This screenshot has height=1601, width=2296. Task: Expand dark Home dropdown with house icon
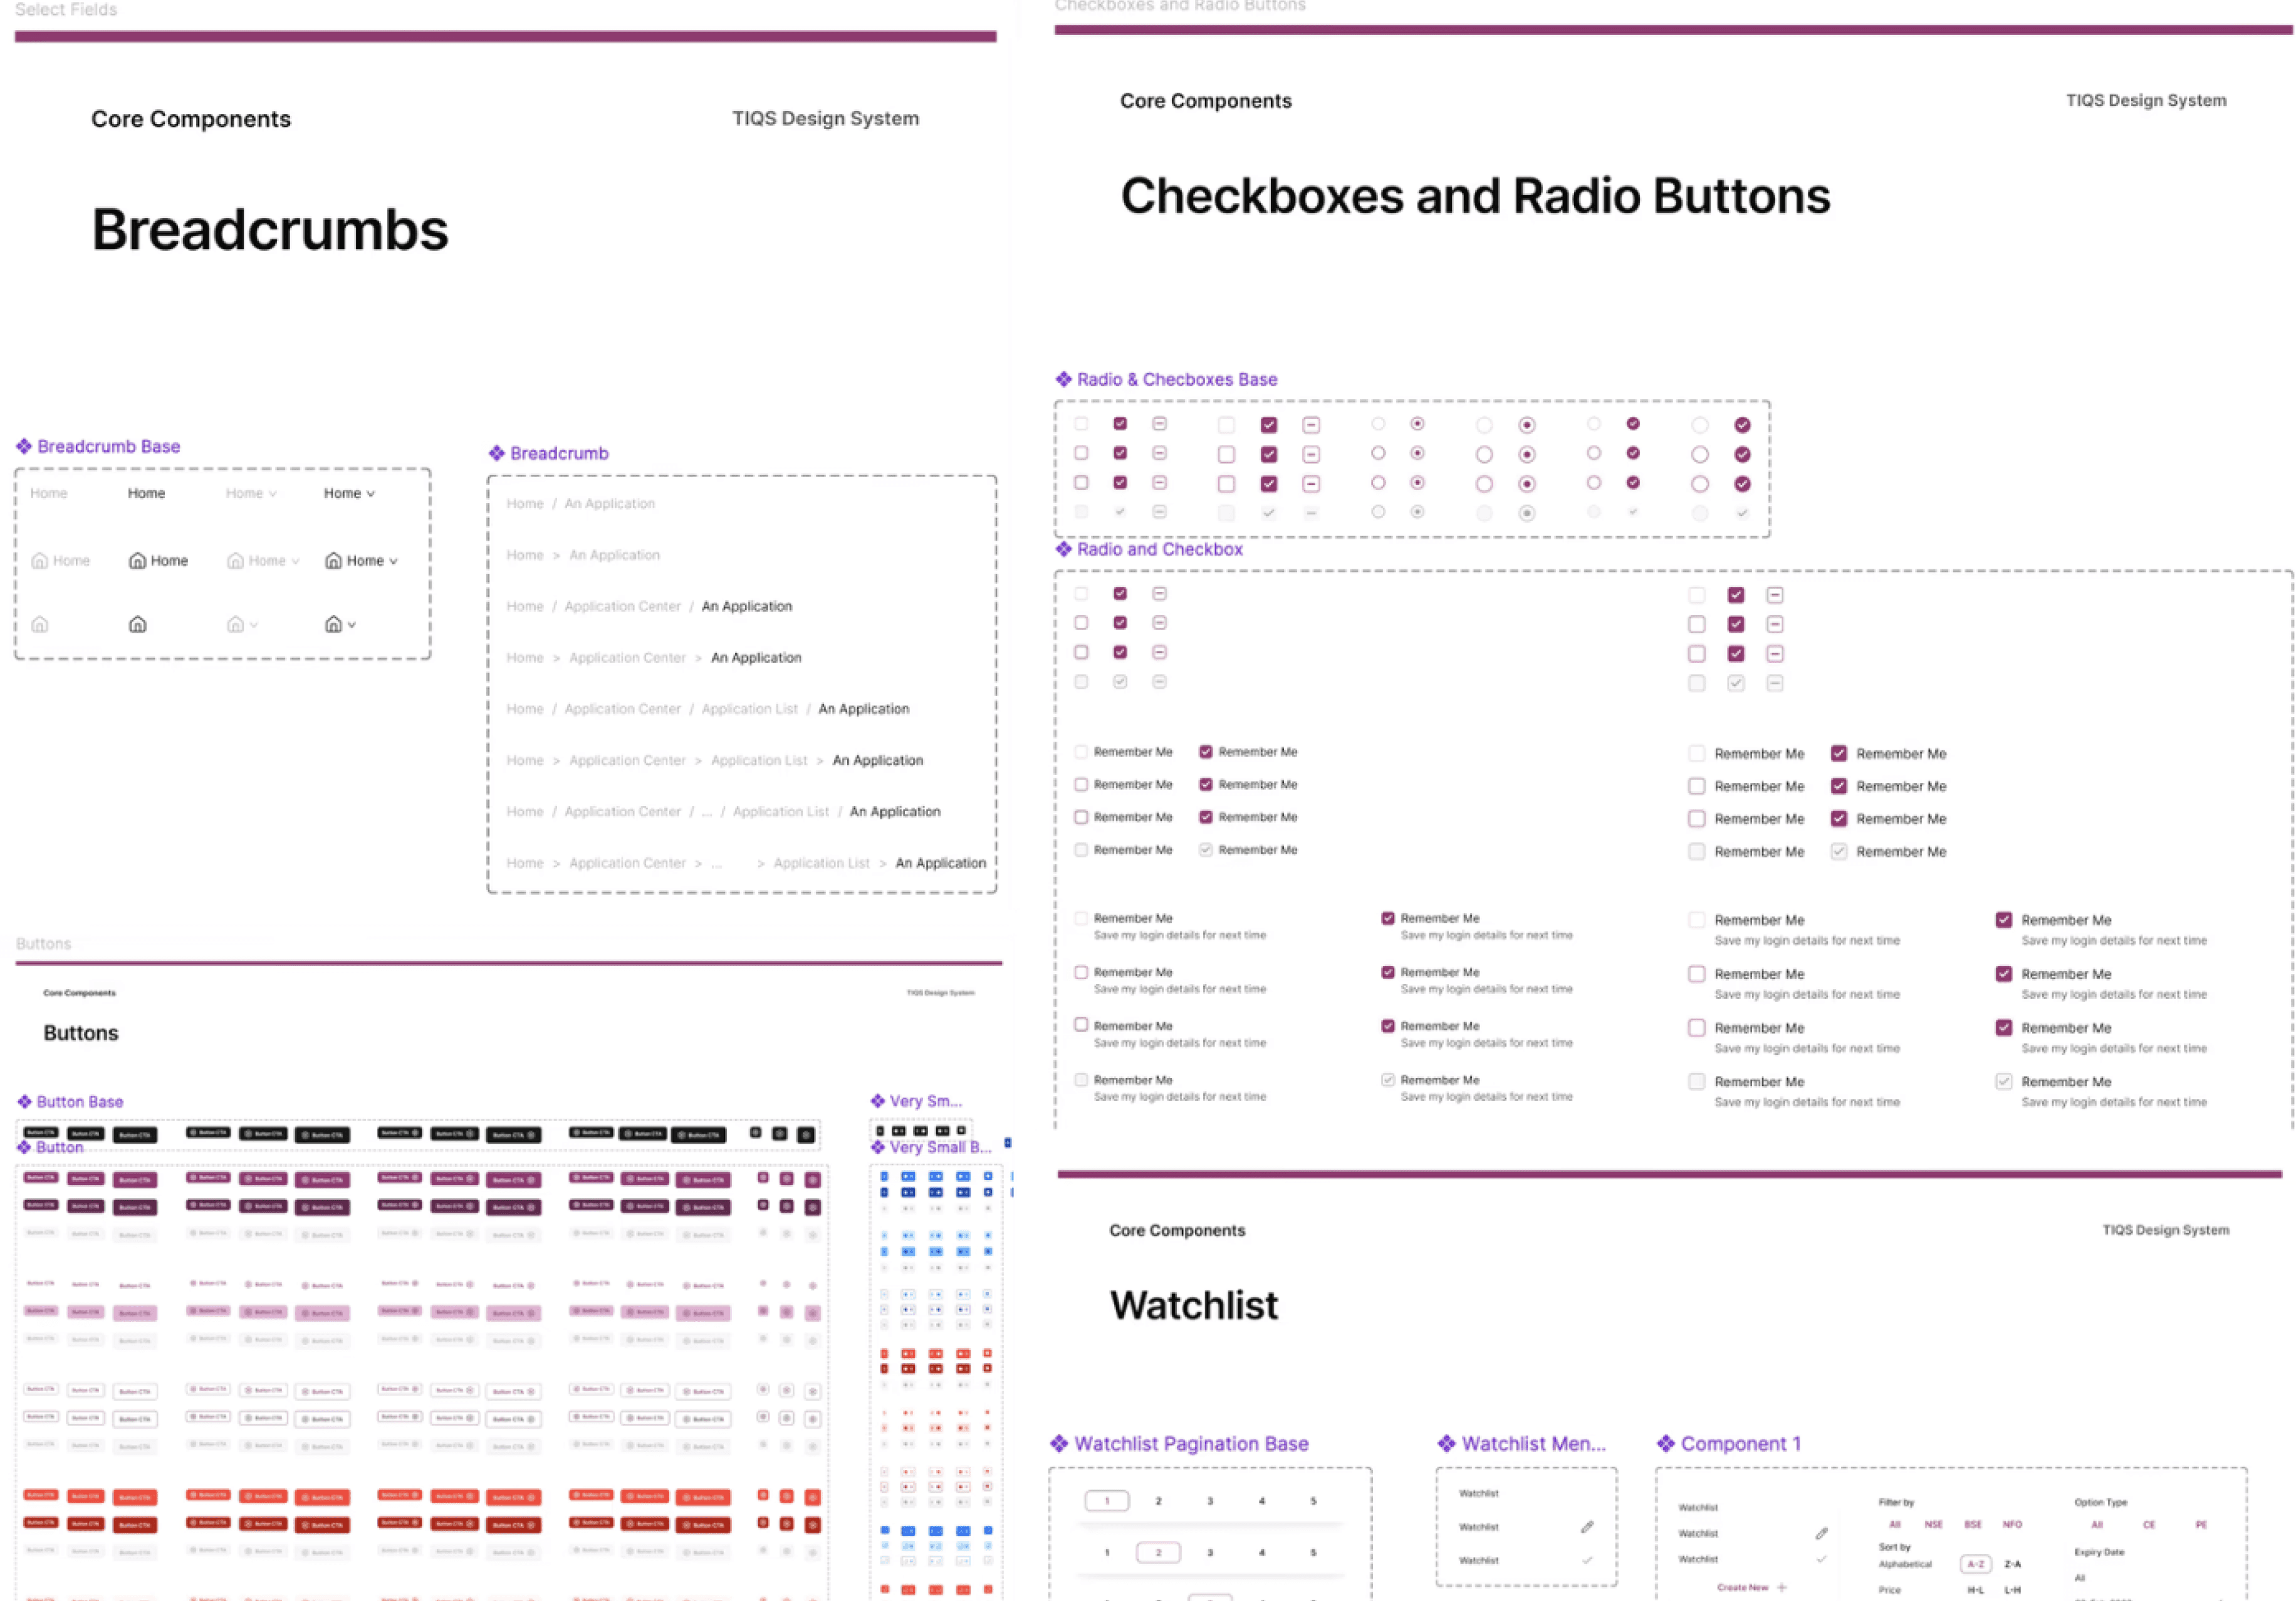(x=393, y=561)
